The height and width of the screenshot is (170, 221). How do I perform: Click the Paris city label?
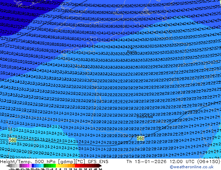coord(132,51)
